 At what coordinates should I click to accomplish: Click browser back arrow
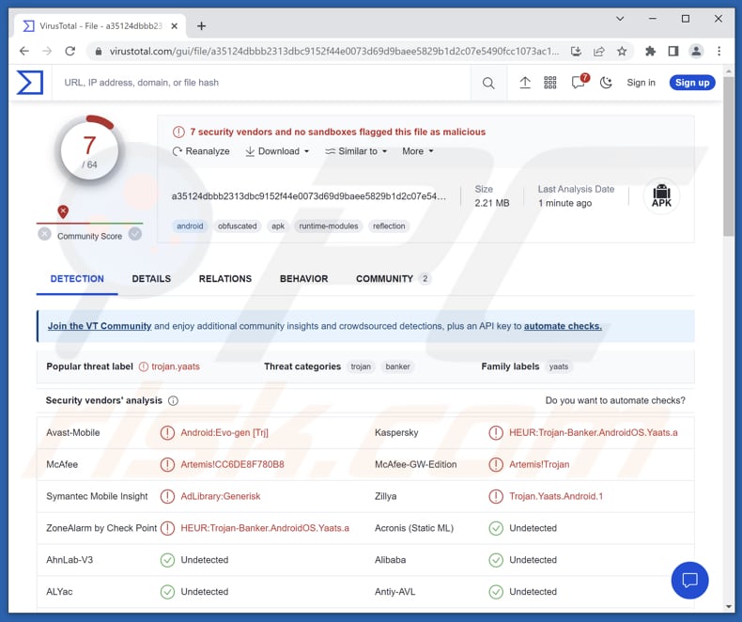(x=24, y=51)
